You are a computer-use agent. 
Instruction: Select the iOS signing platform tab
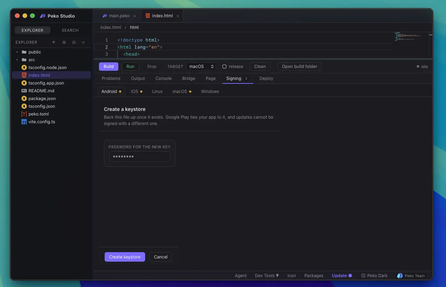137,92
